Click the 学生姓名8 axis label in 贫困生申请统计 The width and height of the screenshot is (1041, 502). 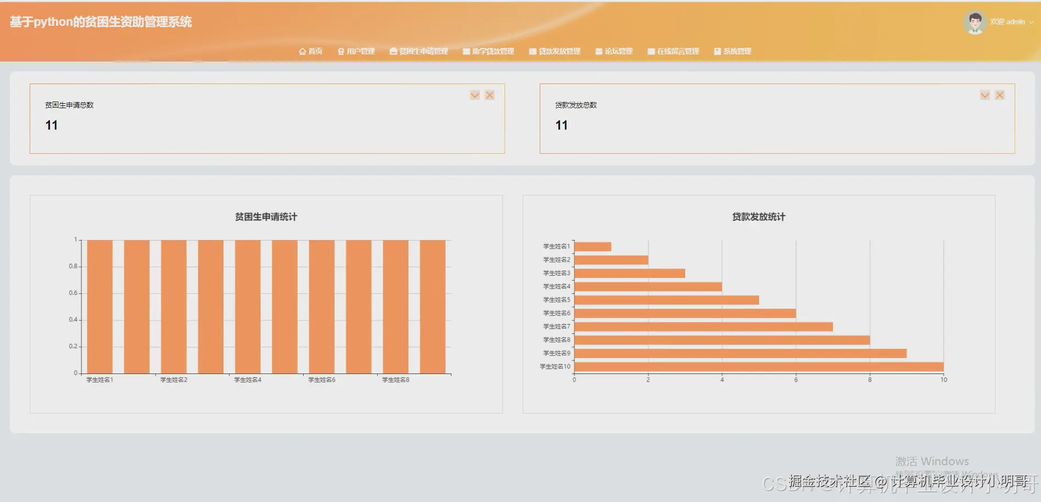(x=396, y=380)
